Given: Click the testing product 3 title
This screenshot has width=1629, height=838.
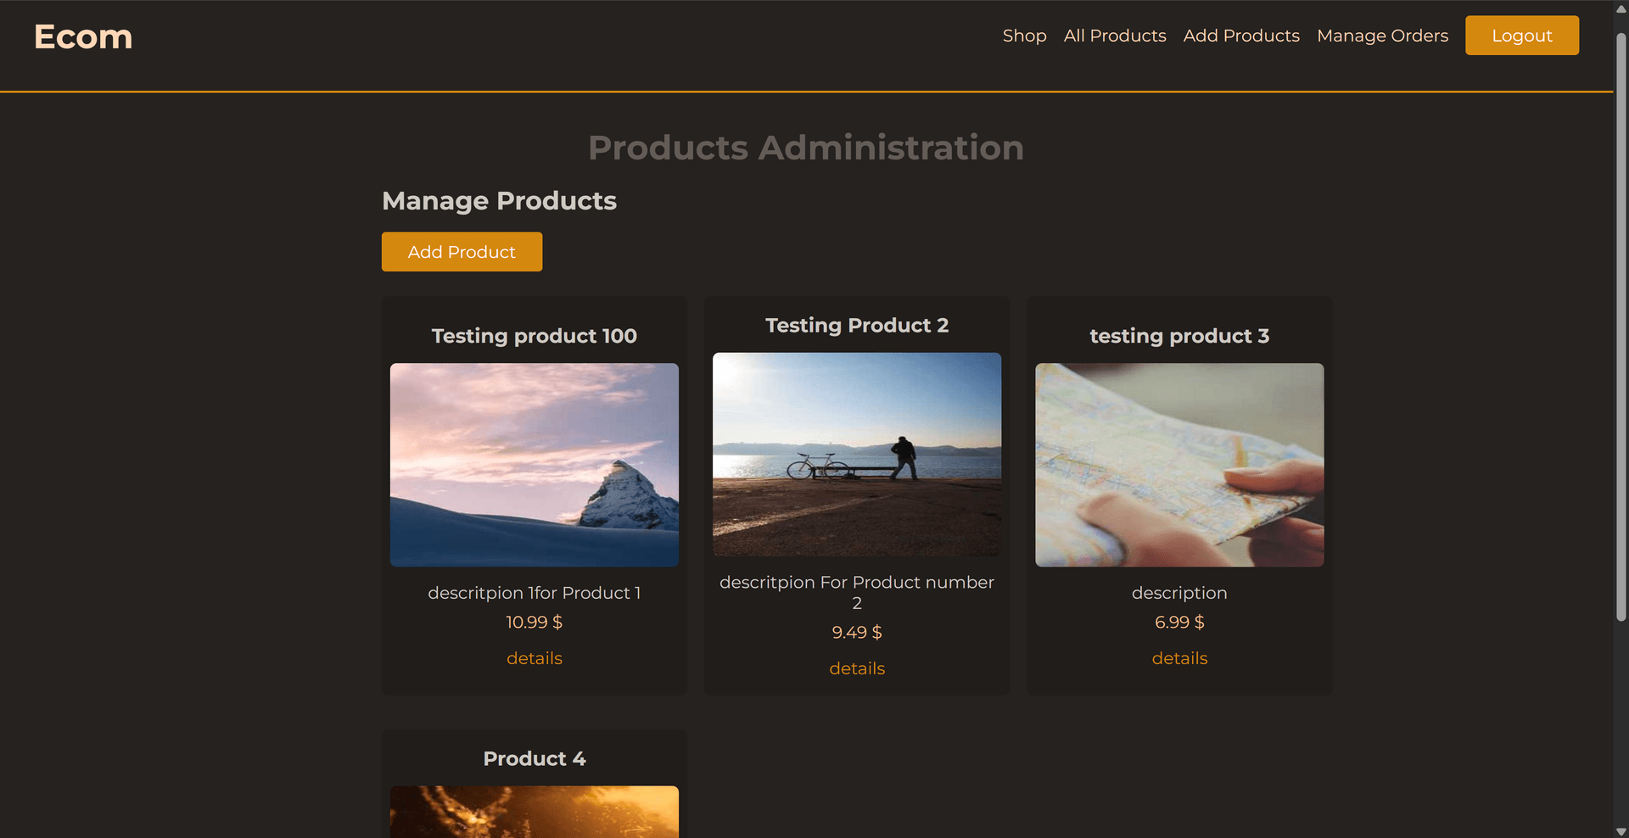Looking at the screenshot, I should tap(1179, 336).
